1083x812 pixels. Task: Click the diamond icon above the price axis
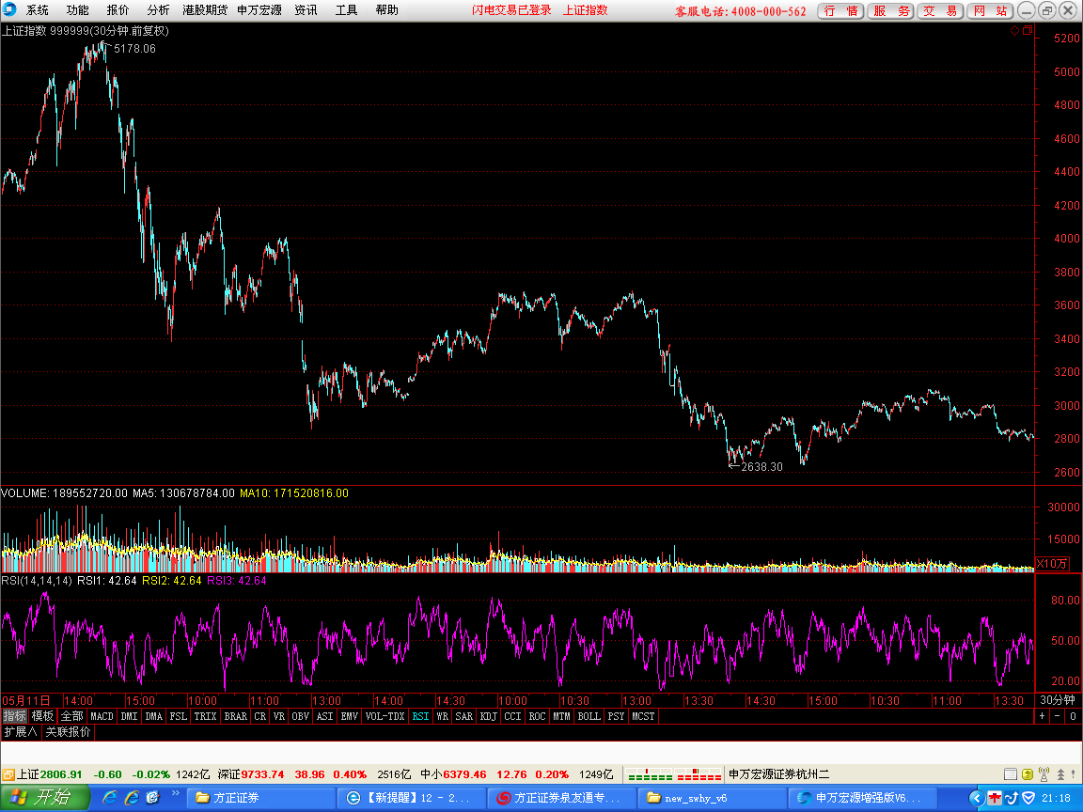coord(1014,30)
